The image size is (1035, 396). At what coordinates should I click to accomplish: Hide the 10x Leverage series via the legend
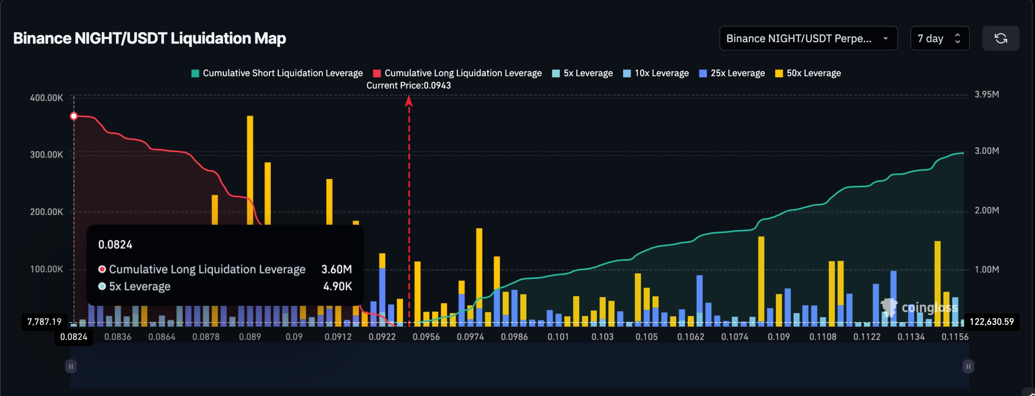click(x=656, y=73)
